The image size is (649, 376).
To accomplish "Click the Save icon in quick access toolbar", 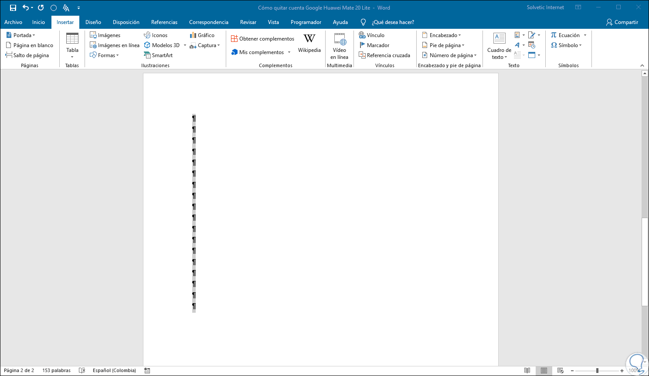I will (13, 8).
